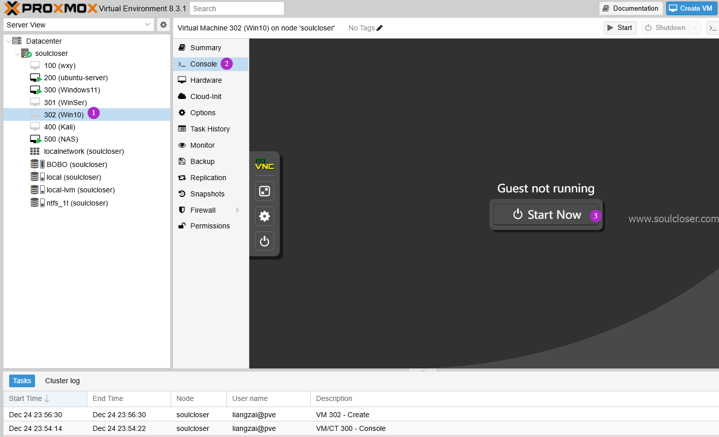Click the localnetwork grid icon
719x437 pixels.
point(35,151)
